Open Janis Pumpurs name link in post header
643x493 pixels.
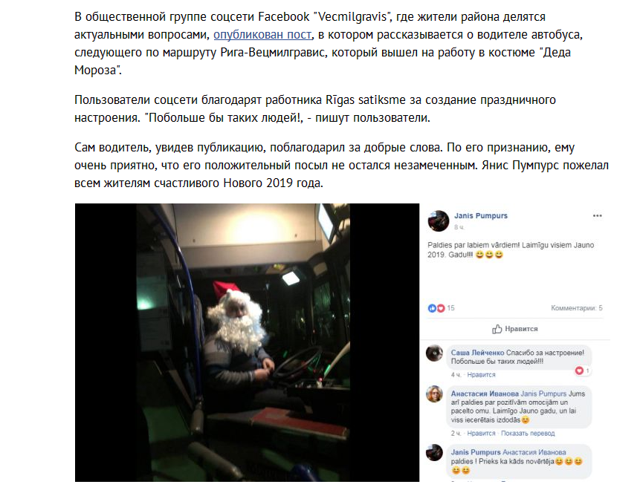481,216
